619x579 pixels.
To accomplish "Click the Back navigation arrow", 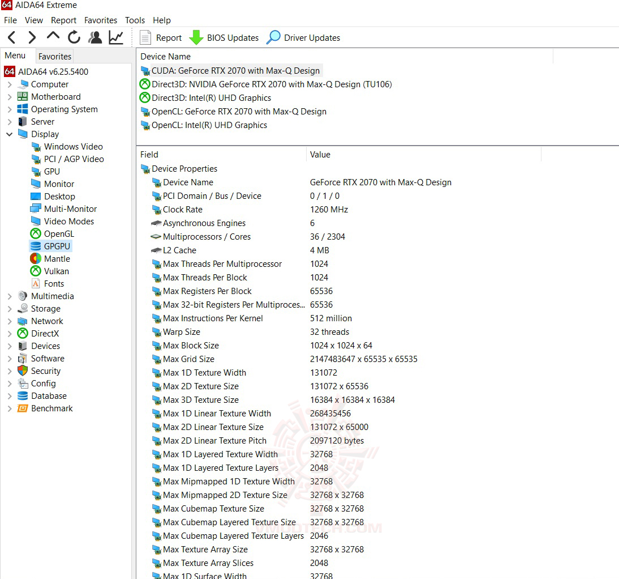I will (12, 37).
